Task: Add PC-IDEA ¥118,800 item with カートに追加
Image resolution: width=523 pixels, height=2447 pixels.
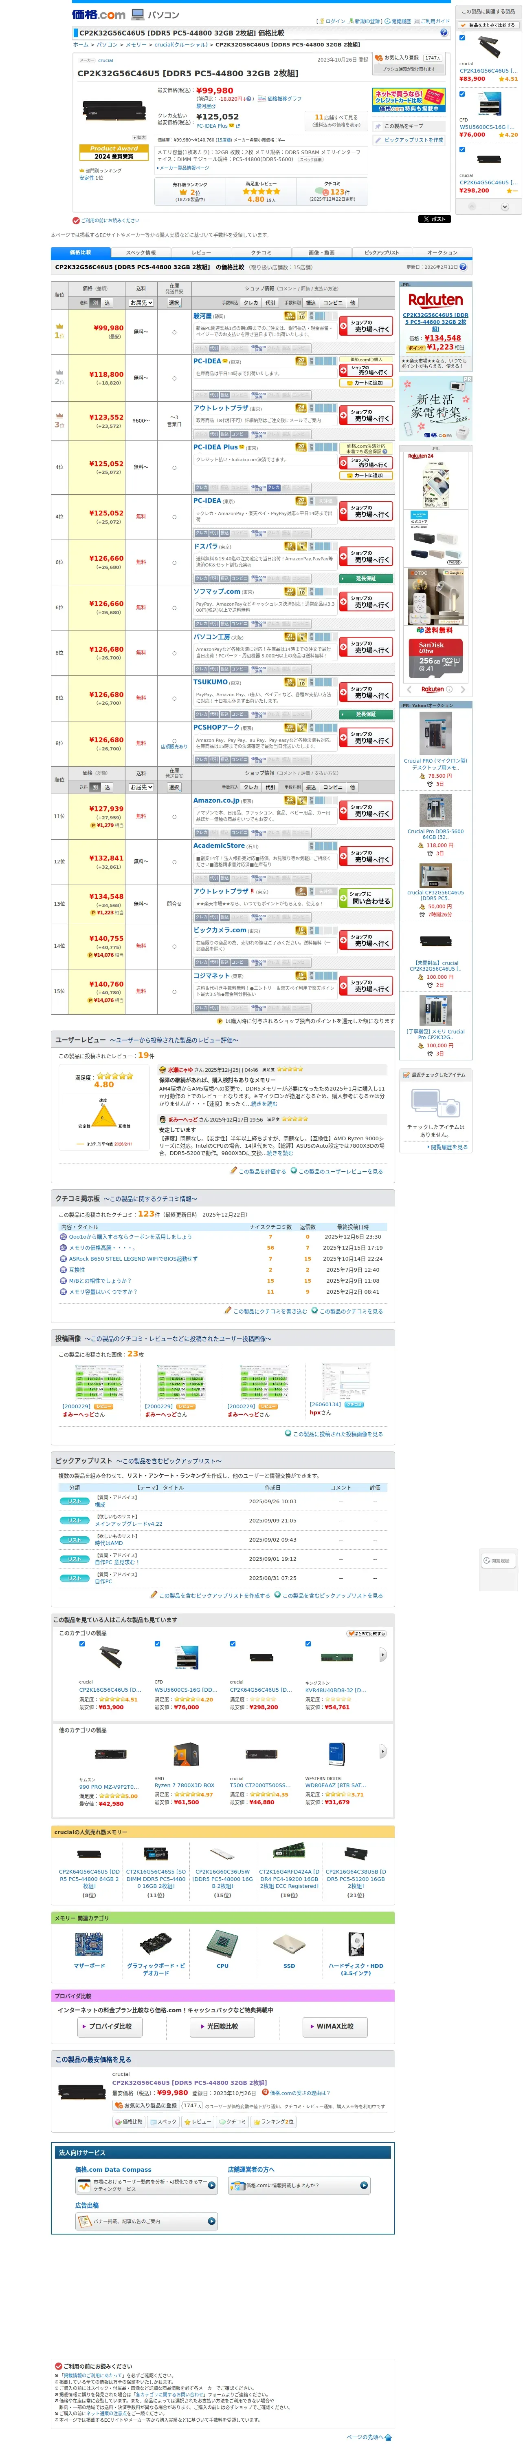Action: [x=365, y=383]
